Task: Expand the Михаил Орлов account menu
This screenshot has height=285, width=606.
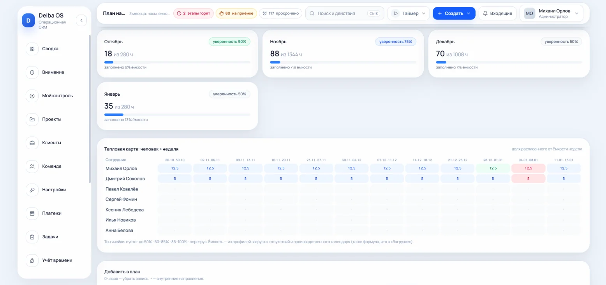Action: pos(551,13)
